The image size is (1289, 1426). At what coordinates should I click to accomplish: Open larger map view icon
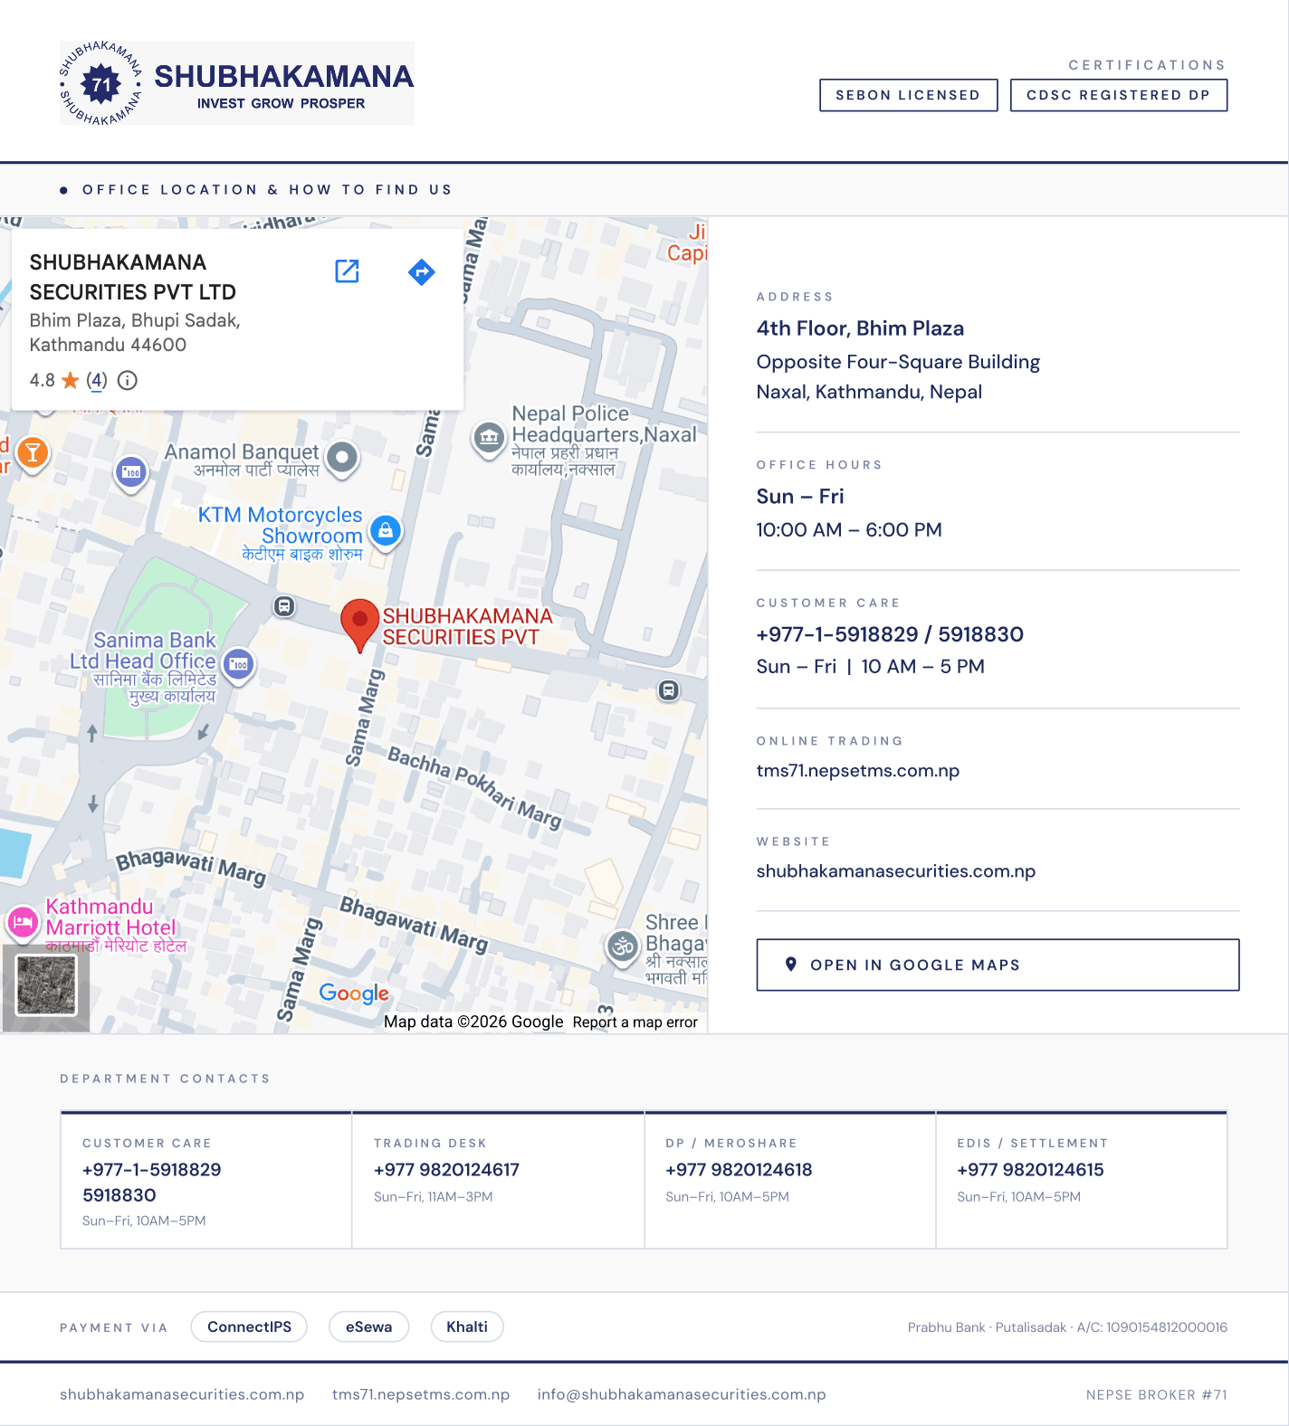[x=348, y=271]
